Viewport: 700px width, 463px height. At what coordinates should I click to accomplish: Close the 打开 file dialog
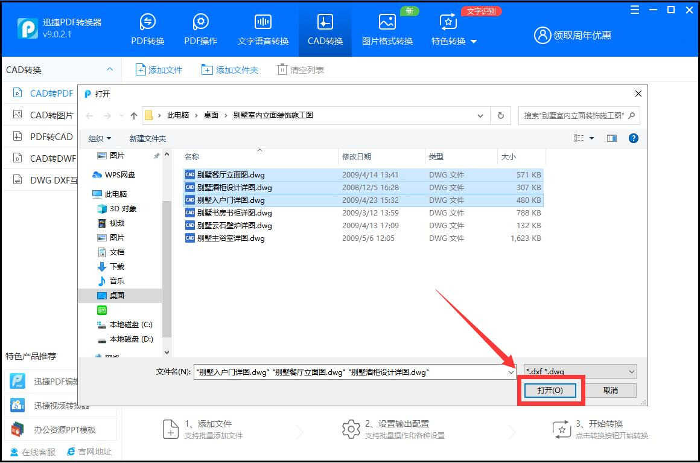click(x=638, y=94)
